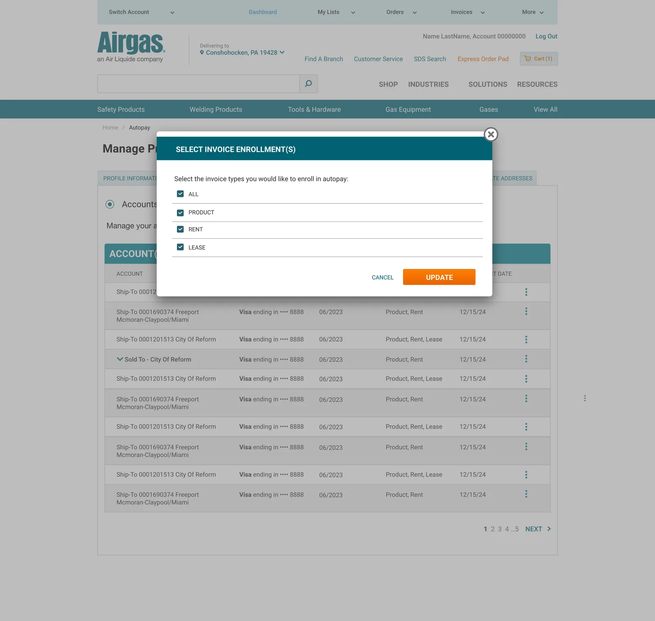Open the More dropdown
This screenshot has width=655, height=621.
tap(533, 12)
